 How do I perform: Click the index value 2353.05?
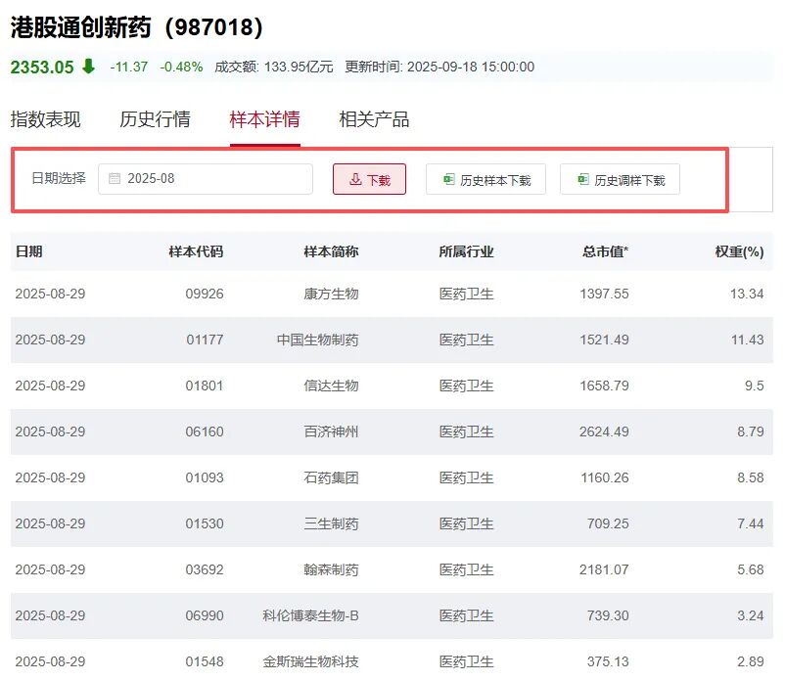[x=42, y=68]
